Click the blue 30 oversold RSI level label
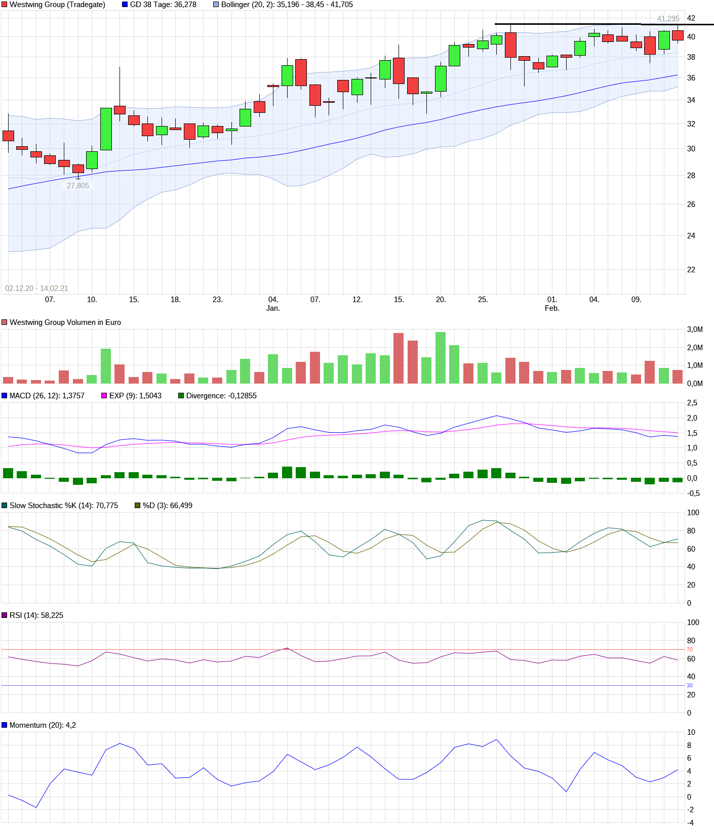714x832 pixels. (690, 685)
